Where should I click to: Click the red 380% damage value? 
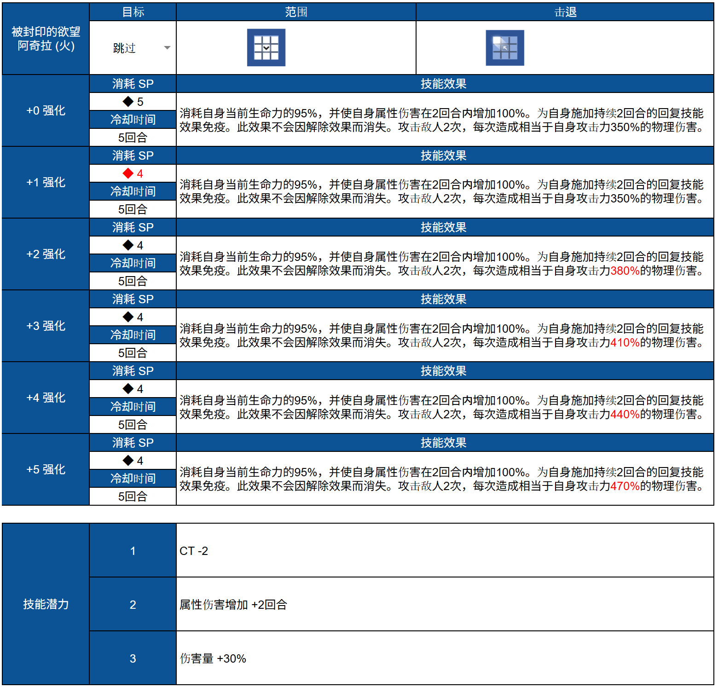coord(625,271)
